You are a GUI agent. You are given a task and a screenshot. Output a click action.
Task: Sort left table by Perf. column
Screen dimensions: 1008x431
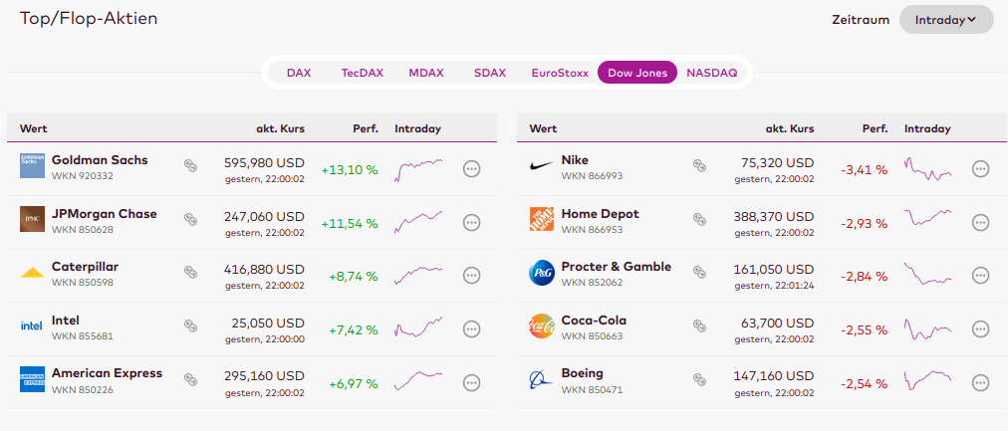click(x=366, y=128)
